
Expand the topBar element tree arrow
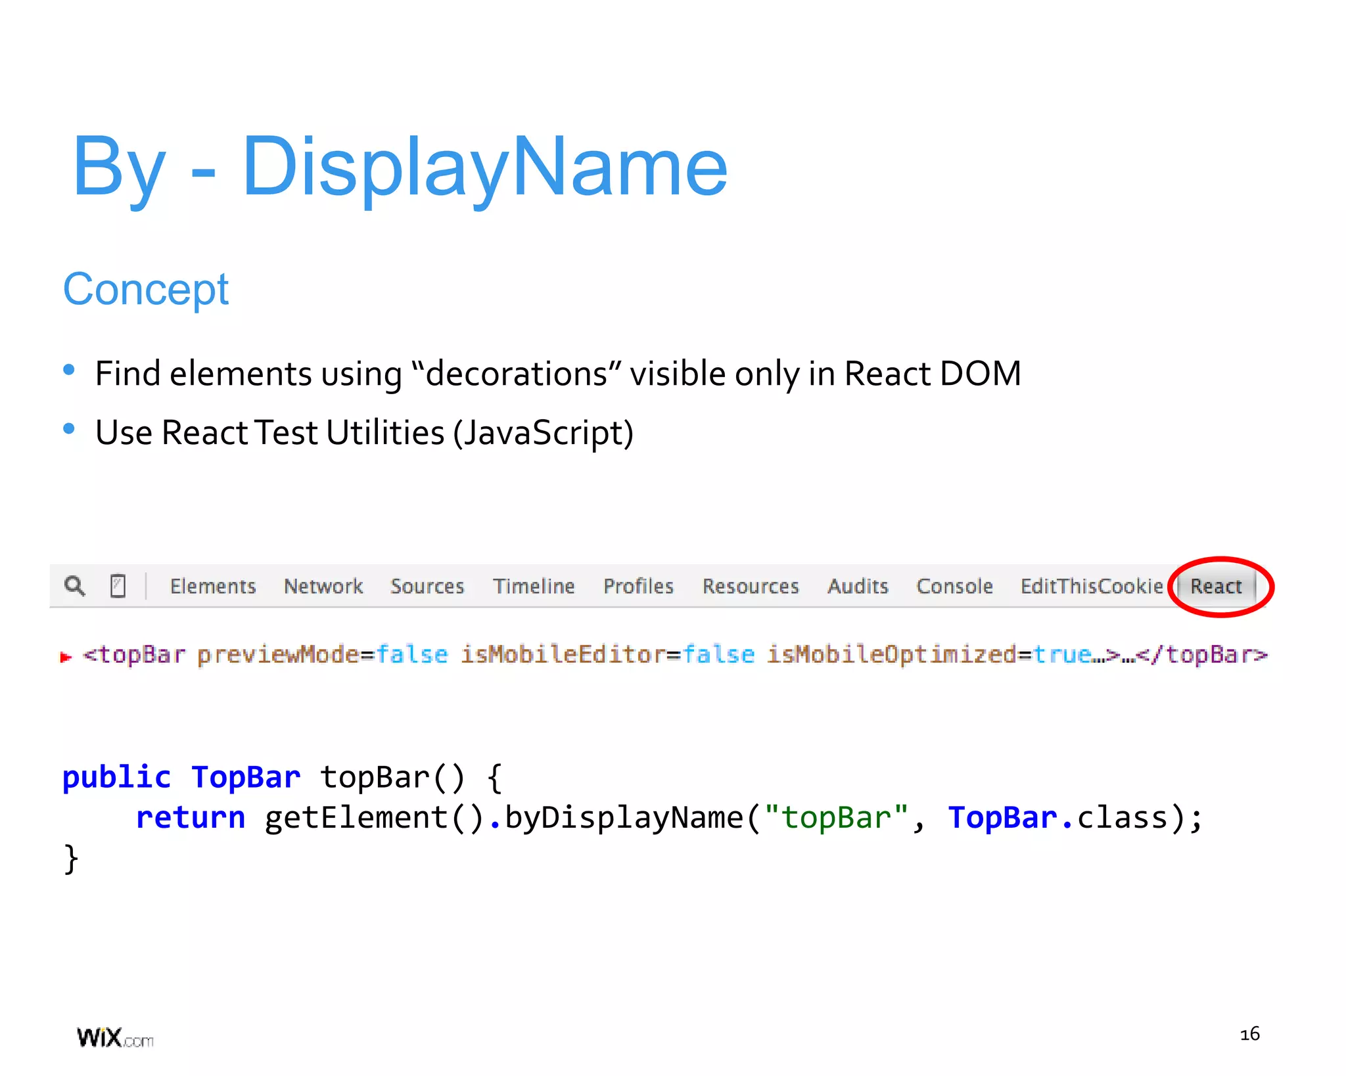point(66,656)
